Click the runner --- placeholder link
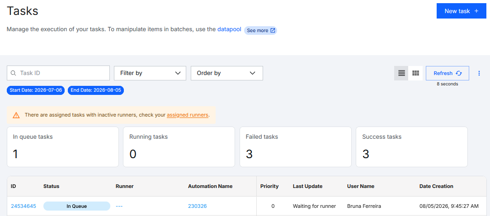Viewport: 490px width, 216px height. pyautogui.click(x=119, y=206)
